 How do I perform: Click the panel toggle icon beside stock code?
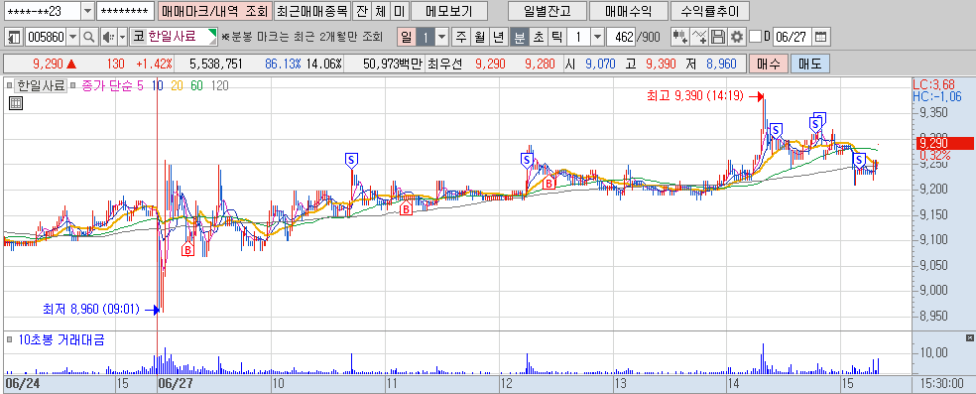pyautogui.click(x=14, y=37)
